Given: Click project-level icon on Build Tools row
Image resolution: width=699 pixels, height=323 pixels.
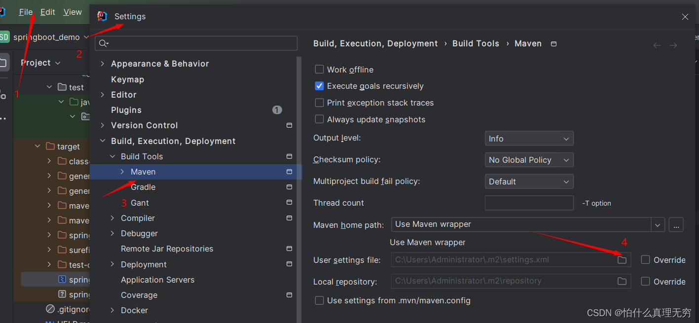Looking at the screenshot, I should 289,156.
